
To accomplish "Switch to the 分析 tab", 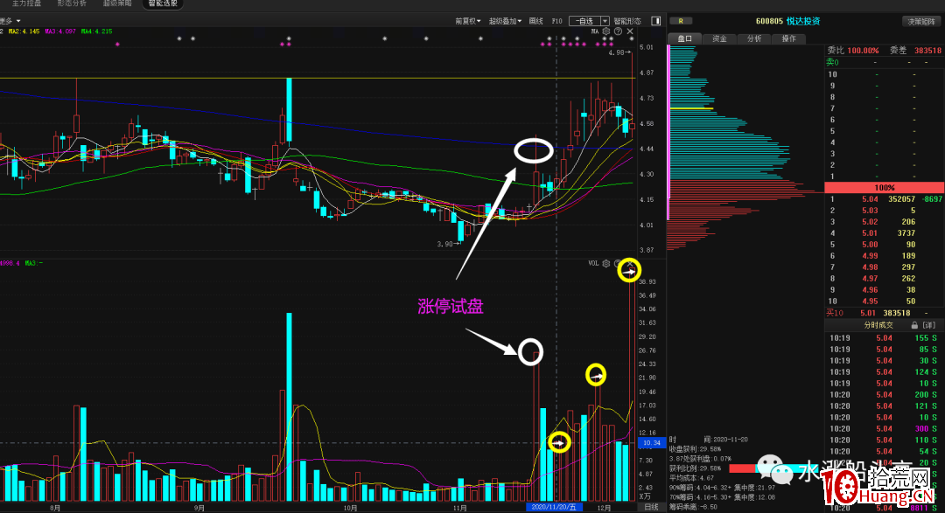I will pos(754,38).
